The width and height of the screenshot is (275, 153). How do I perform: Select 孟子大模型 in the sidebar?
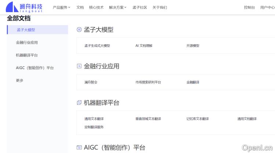(x=26, y=30)
